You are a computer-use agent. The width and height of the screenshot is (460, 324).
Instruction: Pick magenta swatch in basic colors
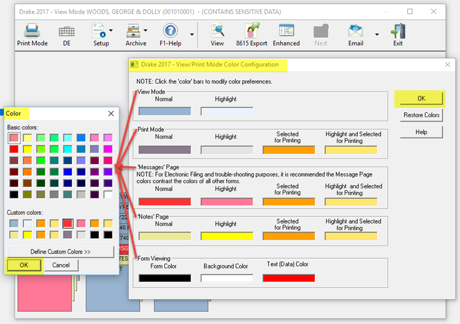point(108,149)
